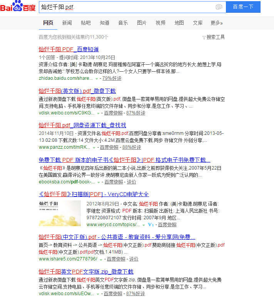Viewport: 274px width, 299px height.
Task: Click 评价 on ebooksba.com result
Action: [131, 182]
